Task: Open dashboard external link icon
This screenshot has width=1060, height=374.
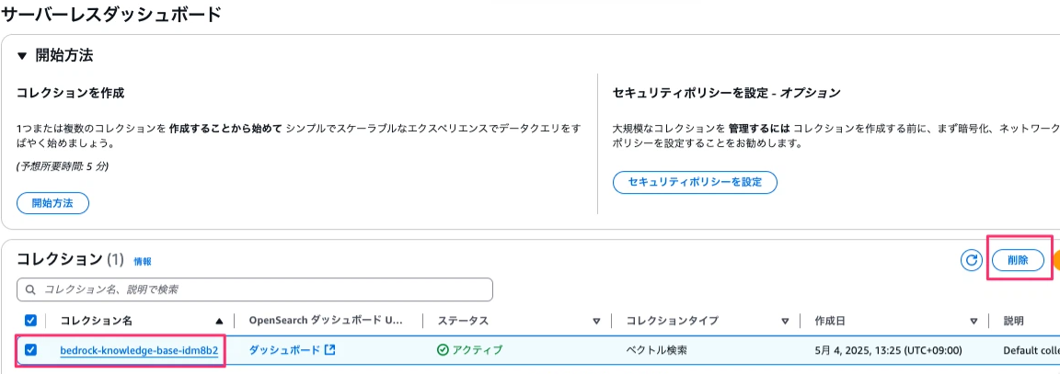Action: [330, 350]
